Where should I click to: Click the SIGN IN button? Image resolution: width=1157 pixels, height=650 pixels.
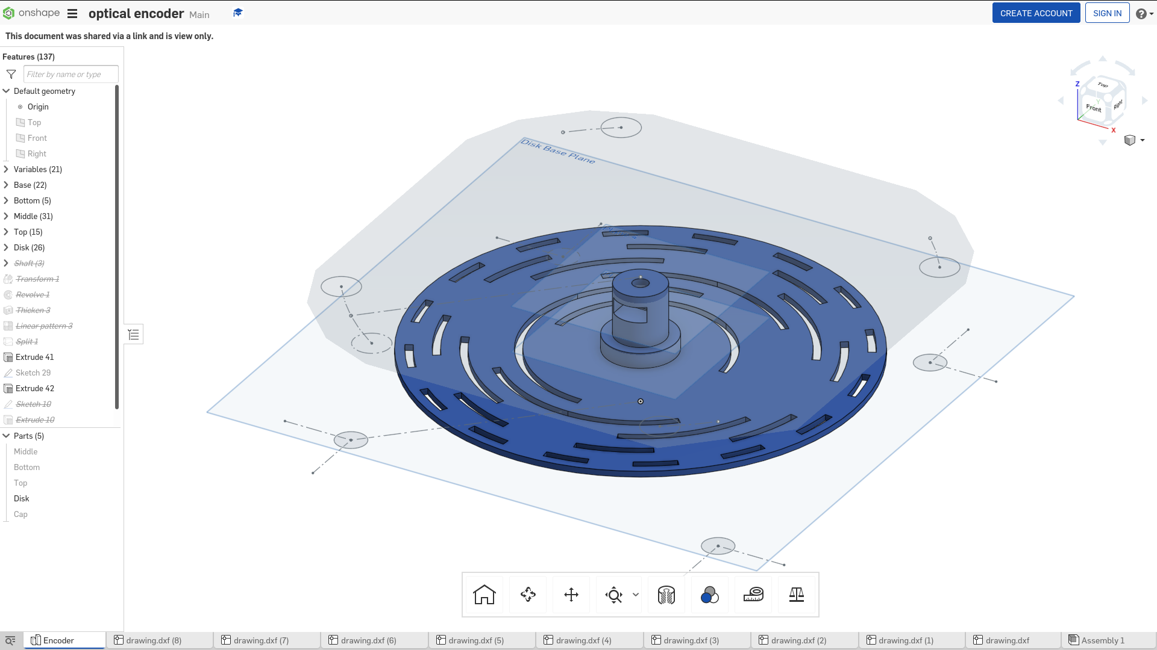1107,13
